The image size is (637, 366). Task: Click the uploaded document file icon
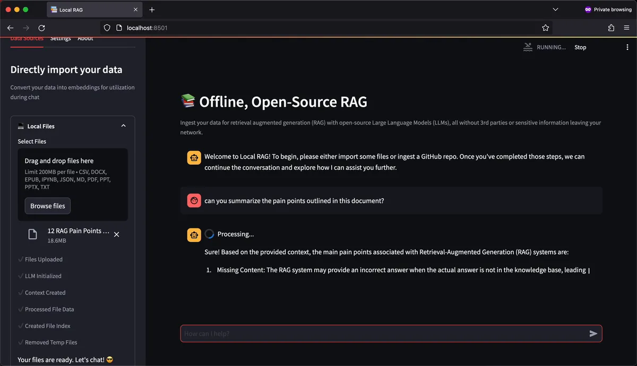pos(32,234)
